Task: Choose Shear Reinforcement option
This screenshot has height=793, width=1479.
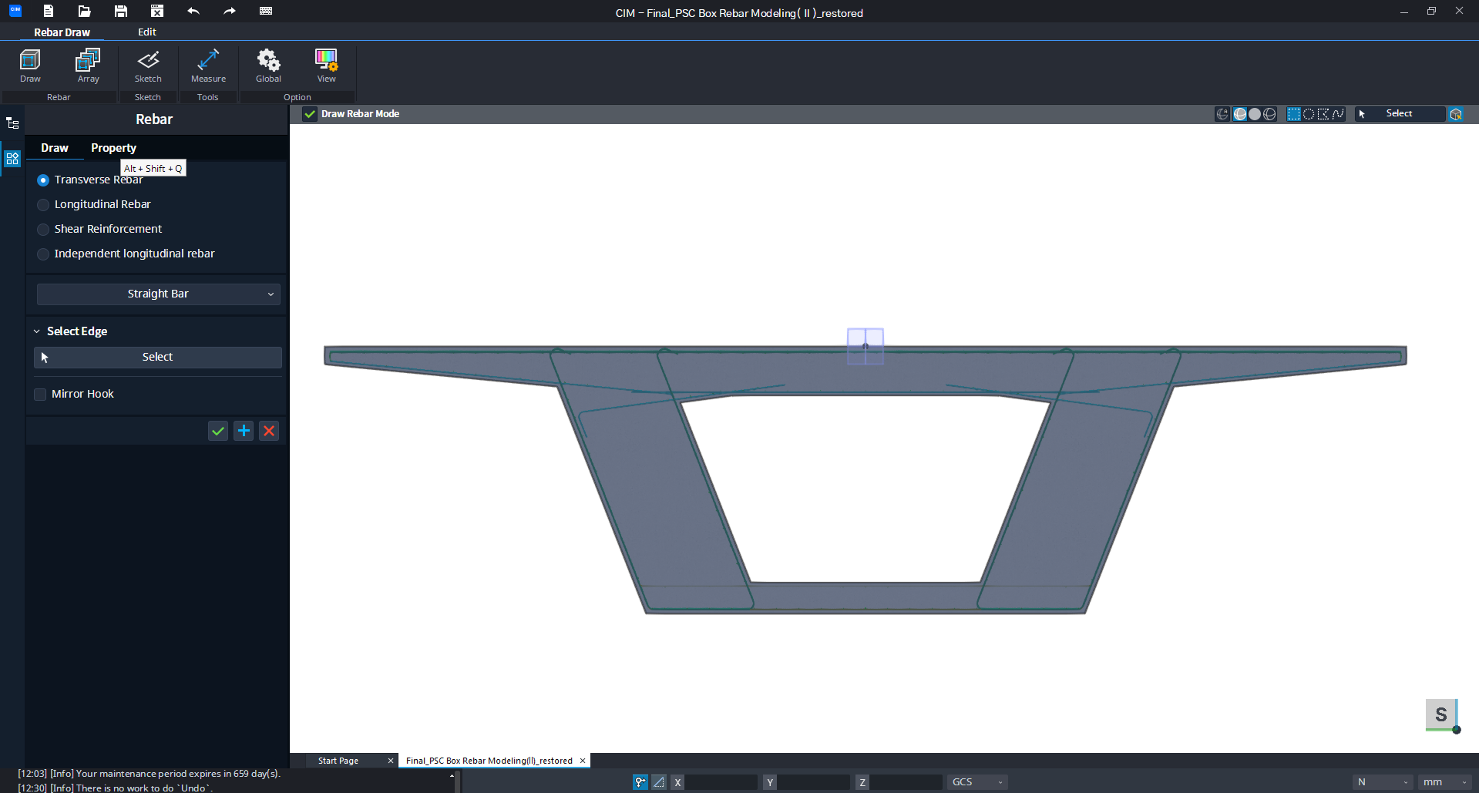Action: click(x=43, y=230)
